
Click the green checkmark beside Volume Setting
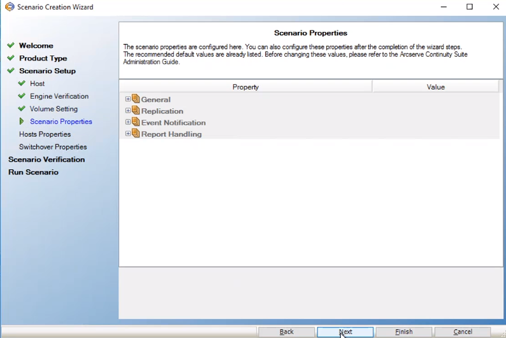[x=22, y=108]
